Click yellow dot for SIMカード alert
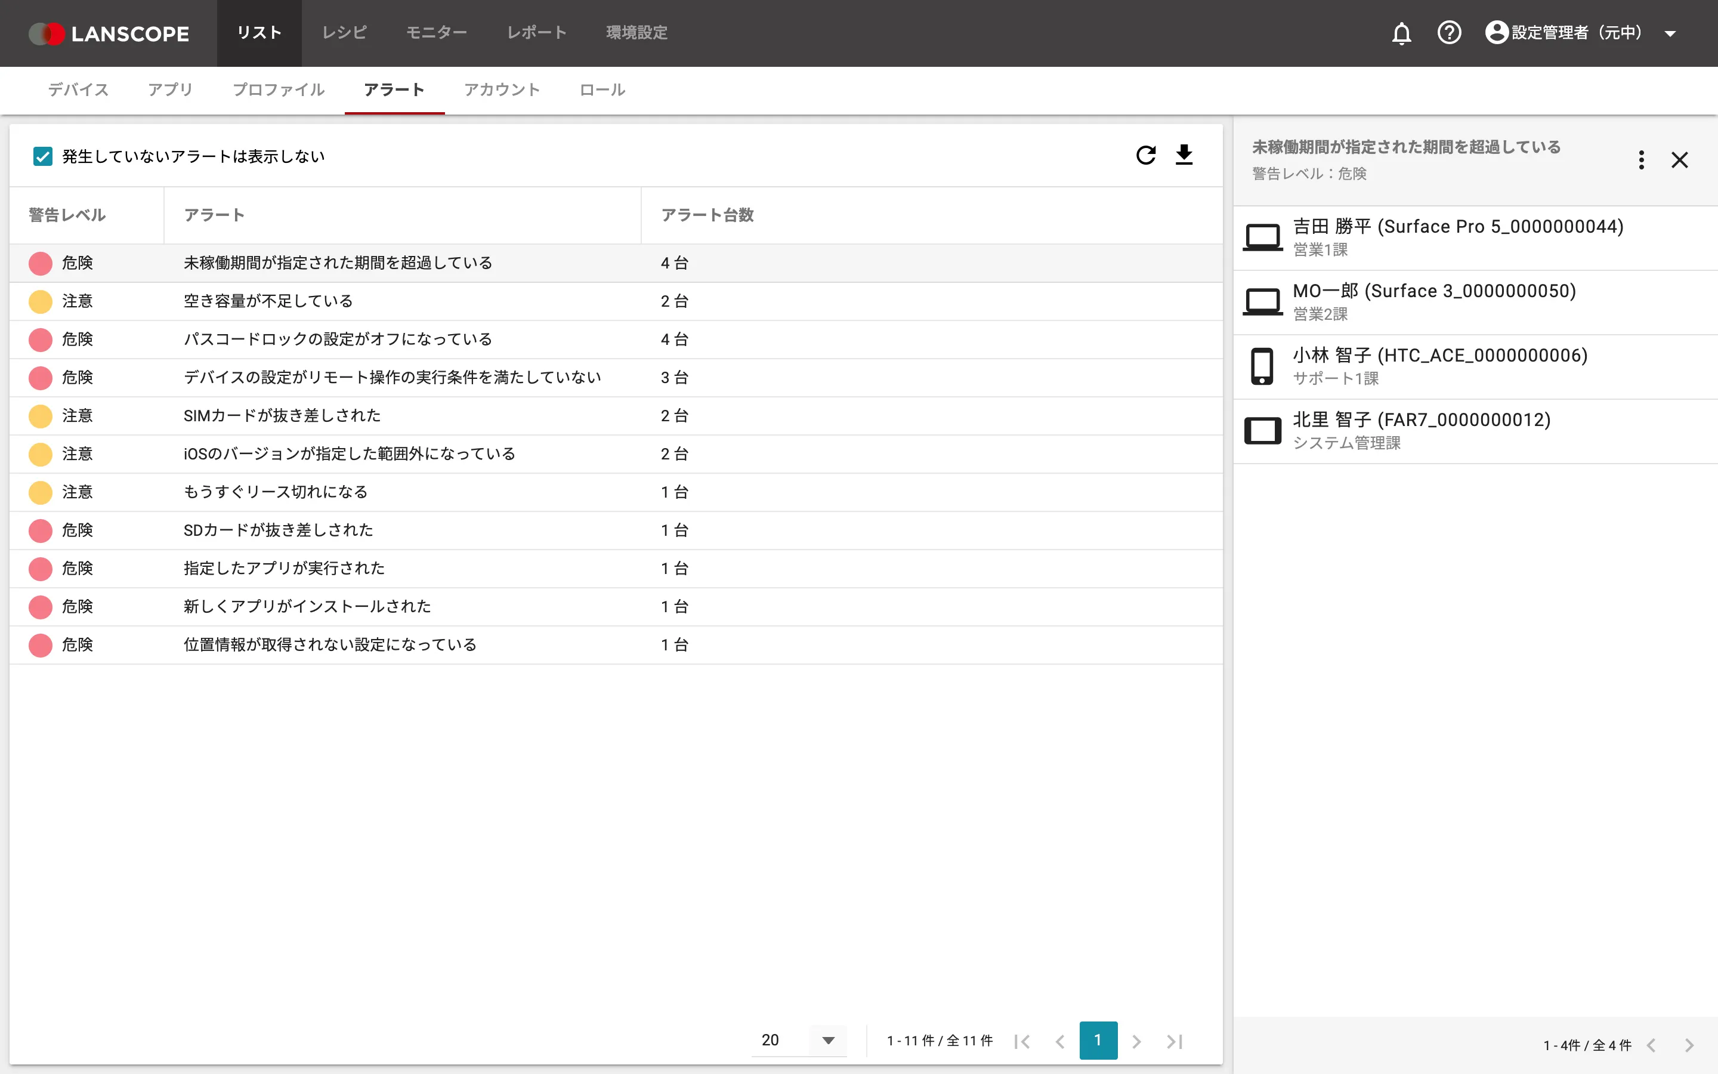 point(41,416)
